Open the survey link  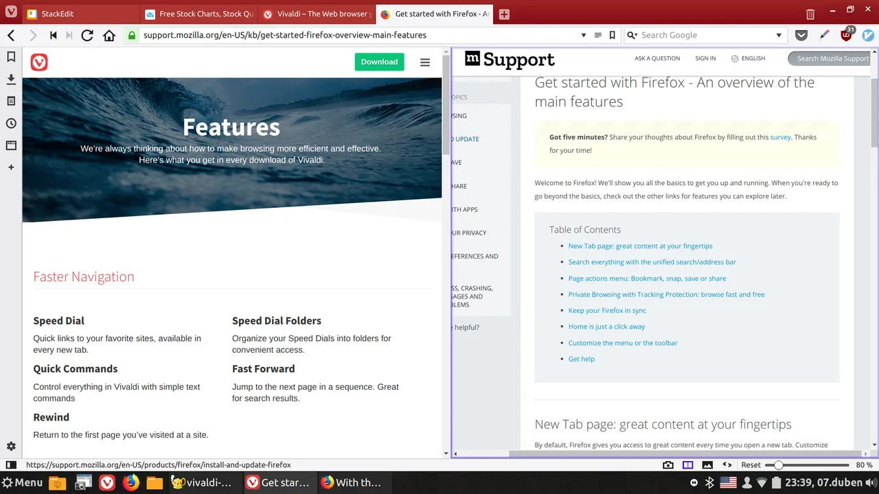pyautogui.click(x=780, y=137)
